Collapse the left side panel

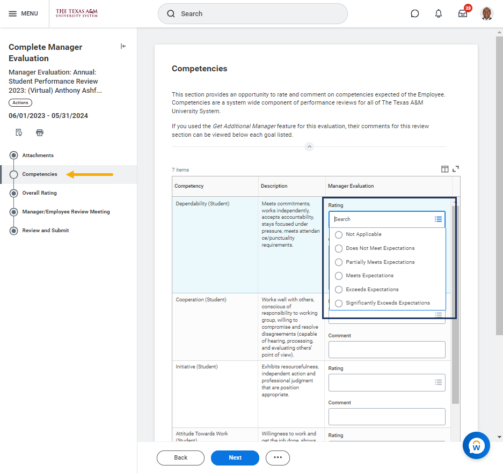coord(123,47)
